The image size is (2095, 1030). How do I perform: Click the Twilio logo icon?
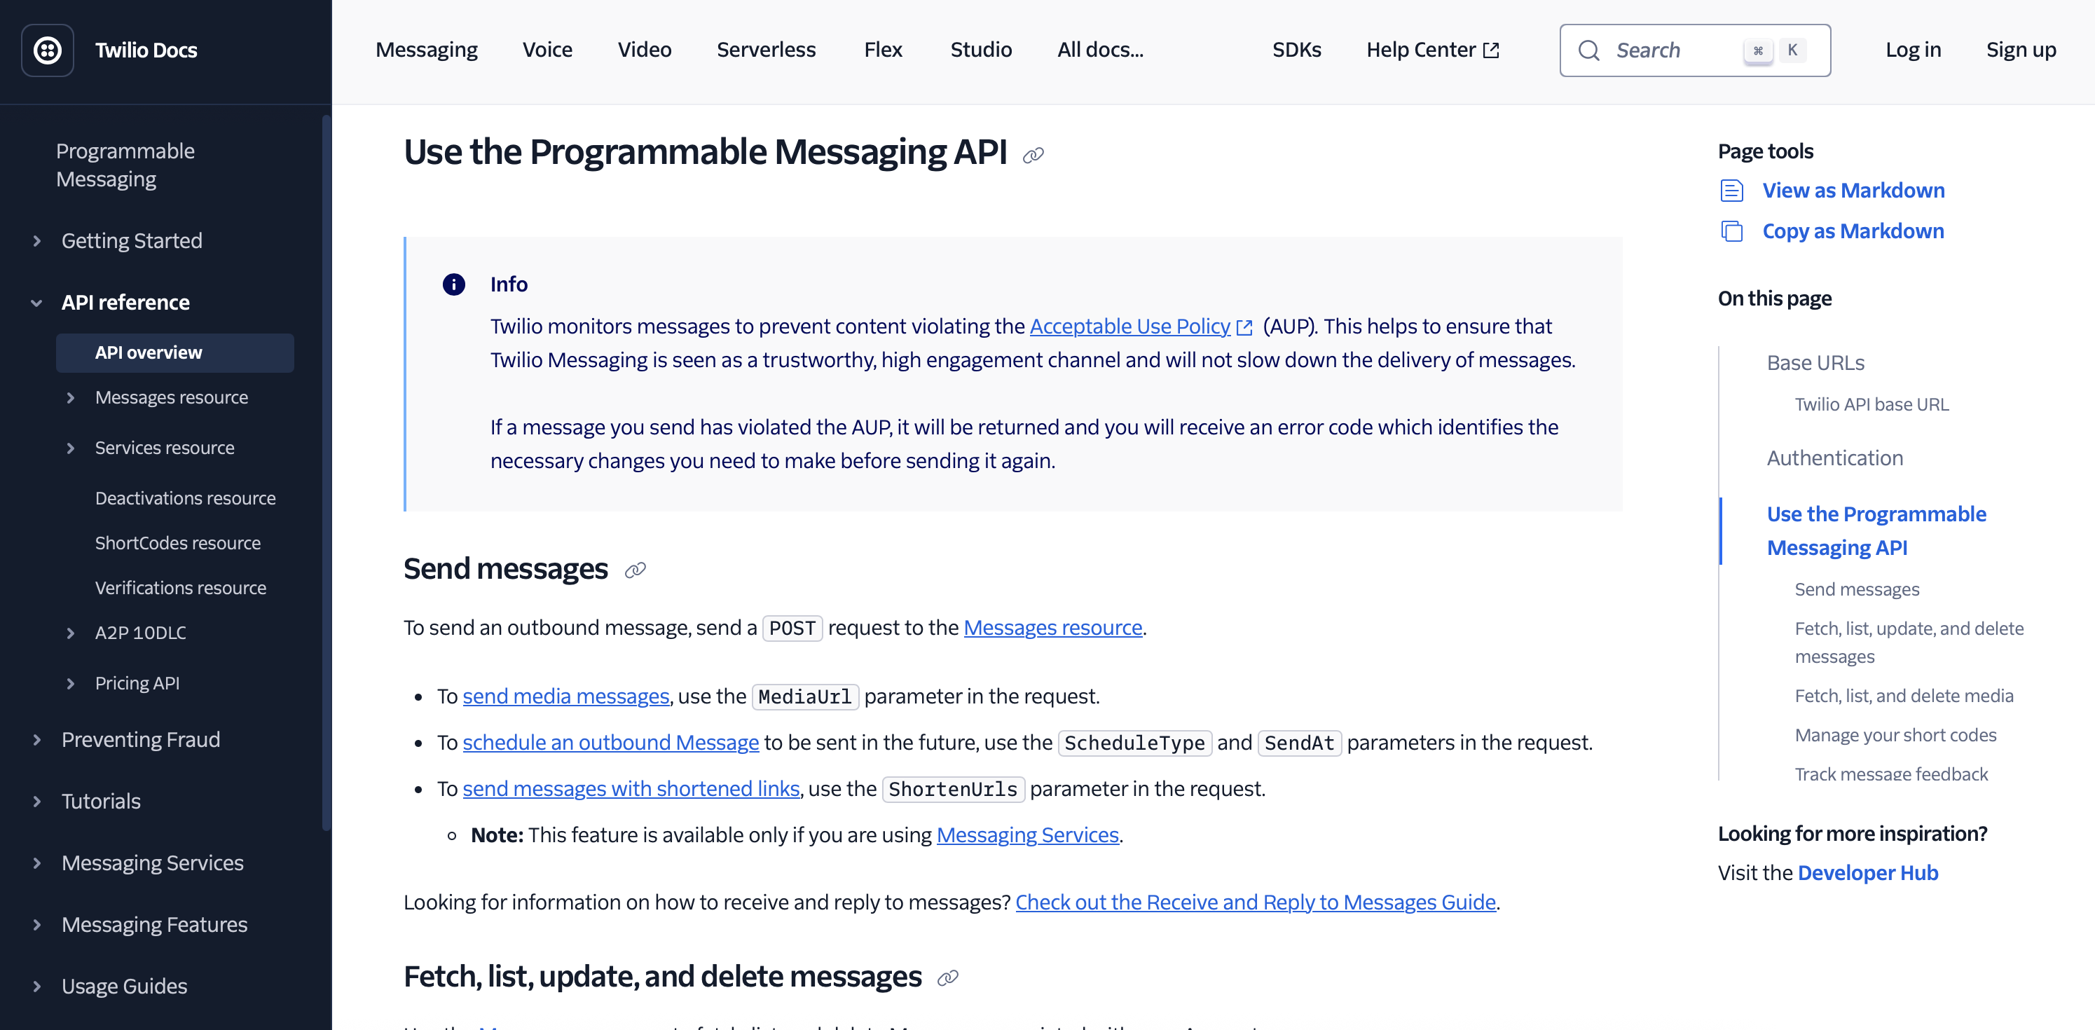tap(47, 50)
